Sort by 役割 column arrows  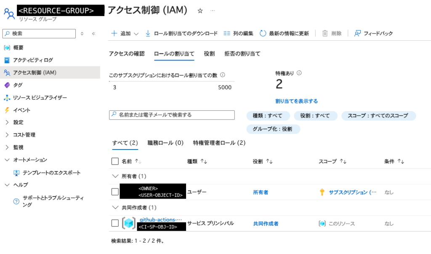tap(269, 162)
